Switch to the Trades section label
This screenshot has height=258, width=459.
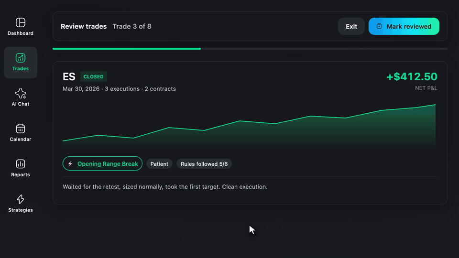[21, 69]
